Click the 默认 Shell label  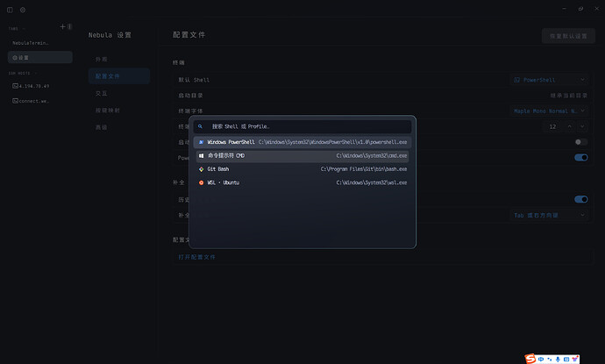(194, 80)
